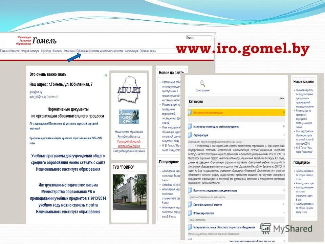Open Министерство образования Республики Беларусь link
Screen dimensions: 325x244
click(x=129, y=134)
